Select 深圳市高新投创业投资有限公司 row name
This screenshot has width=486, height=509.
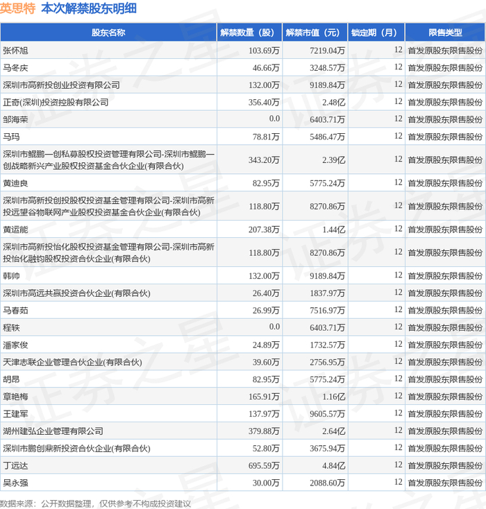(61, 85)
